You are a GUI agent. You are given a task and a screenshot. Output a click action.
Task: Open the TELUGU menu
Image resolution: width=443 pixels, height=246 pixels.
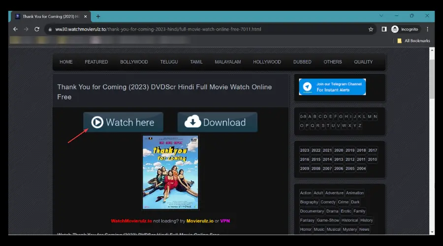[x=169, y=62]
